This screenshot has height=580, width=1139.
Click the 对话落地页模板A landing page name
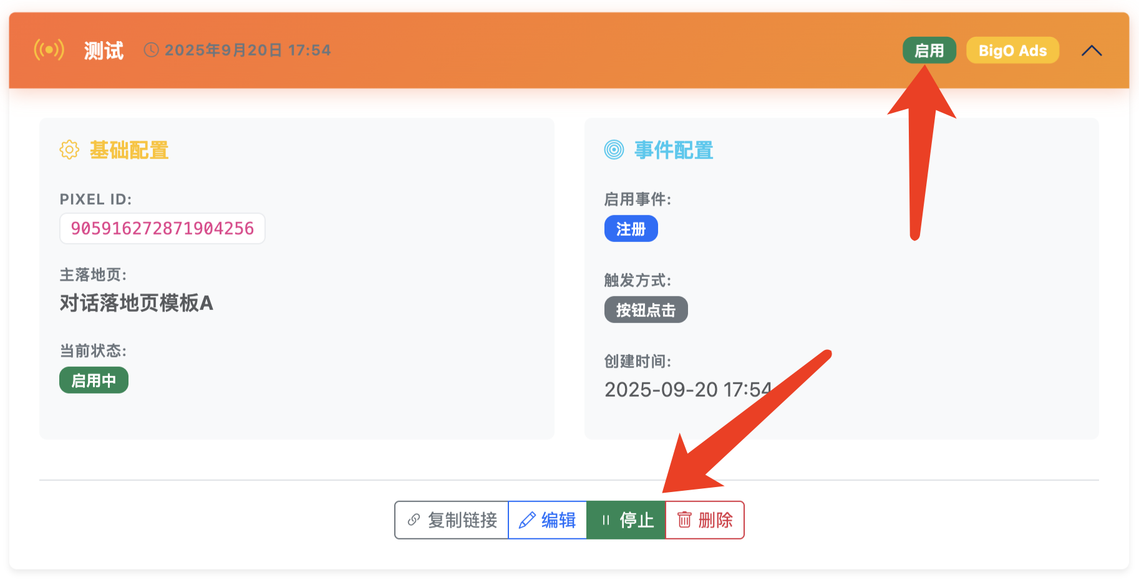coord(136,303)
